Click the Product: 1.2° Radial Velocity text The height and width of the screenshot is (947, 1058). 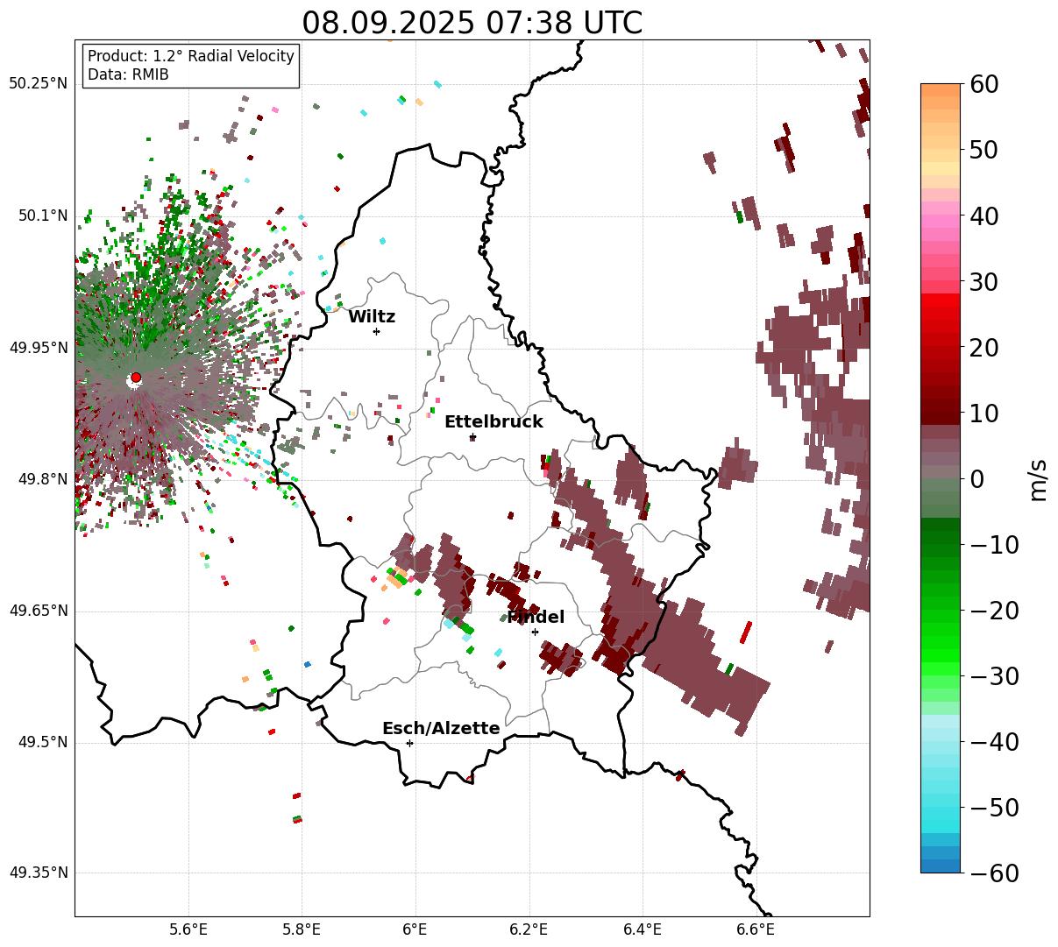(191, 56)
